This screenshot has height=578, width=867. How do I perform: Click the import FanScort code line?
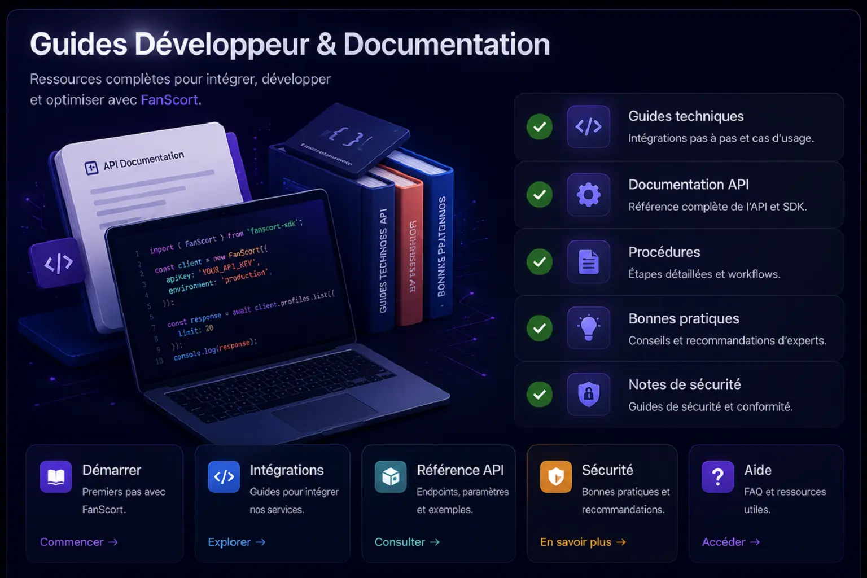point(226,237)
